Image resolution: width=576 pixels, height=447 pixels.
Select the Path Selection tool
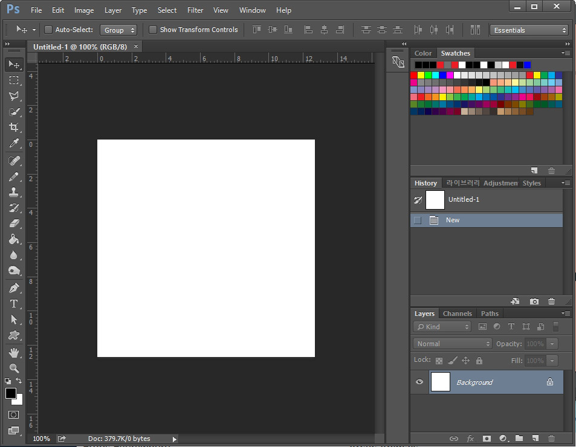click(14, 320)
